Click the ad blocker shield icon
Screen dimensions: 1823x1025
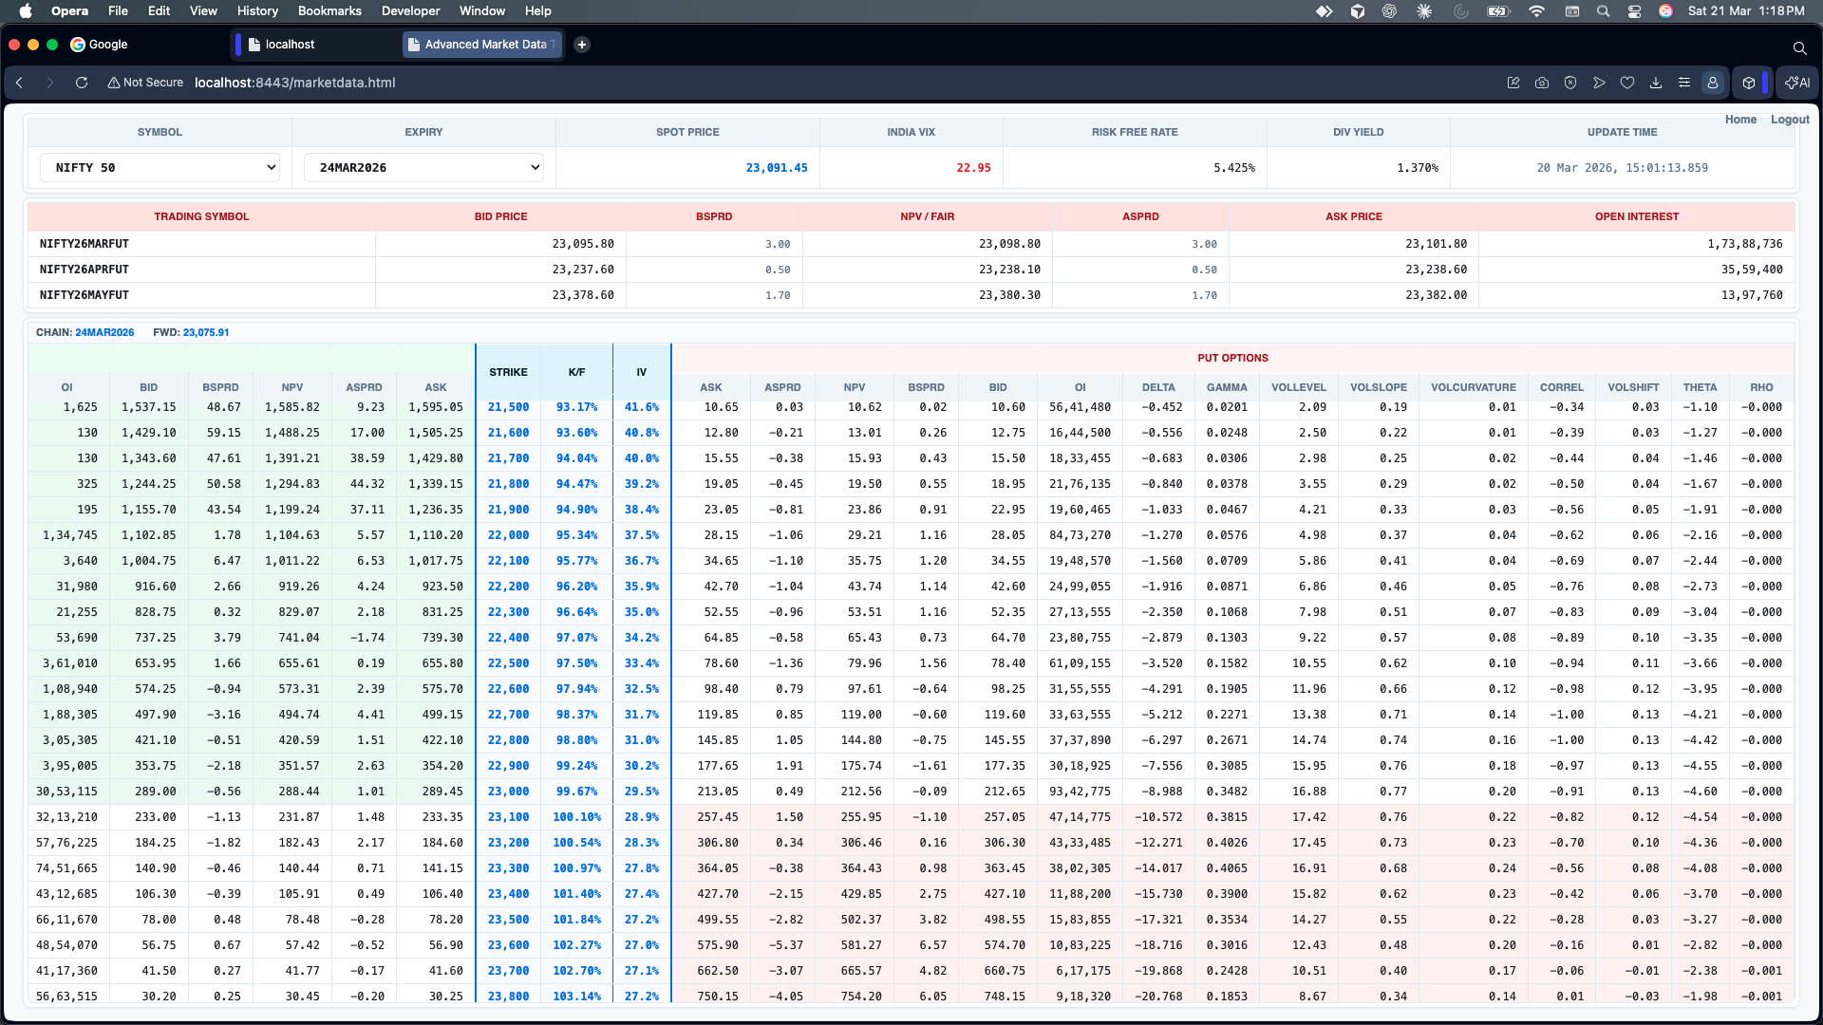(1570, 83)
